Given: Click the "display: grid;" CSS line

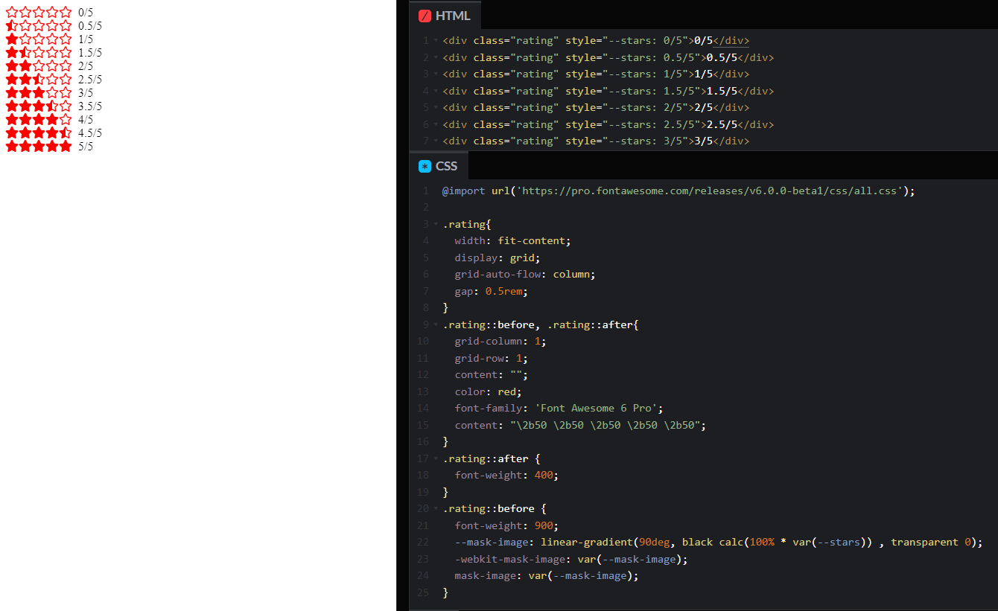Looking at the screenshot, I should [x=497, y=257].
